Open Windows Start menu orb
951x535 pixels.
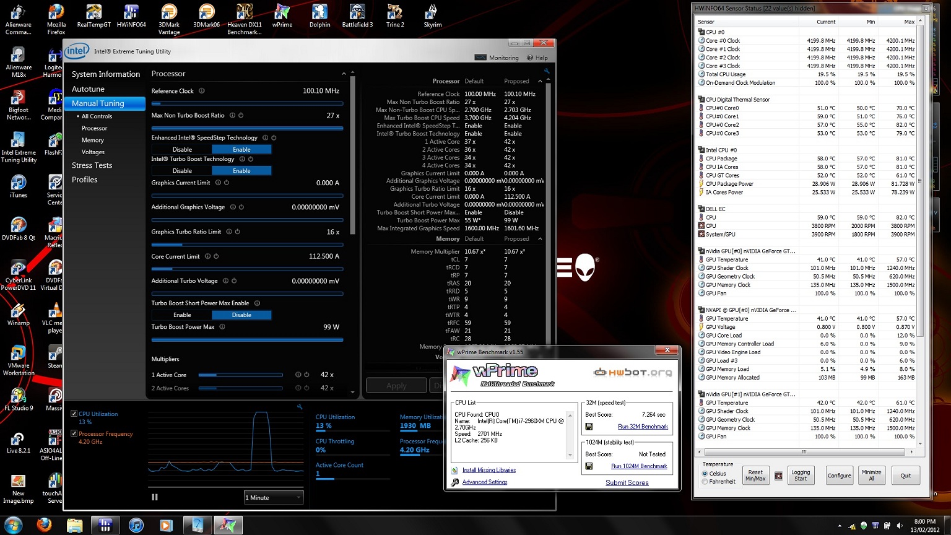click(12, 525)
